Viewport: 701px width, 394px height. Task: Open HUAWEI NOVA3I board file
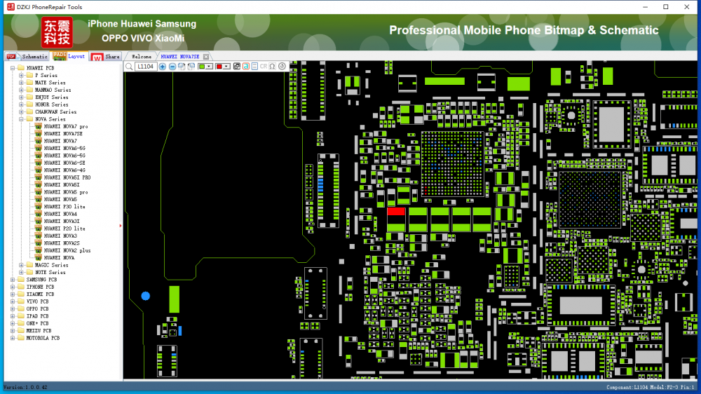62,222
